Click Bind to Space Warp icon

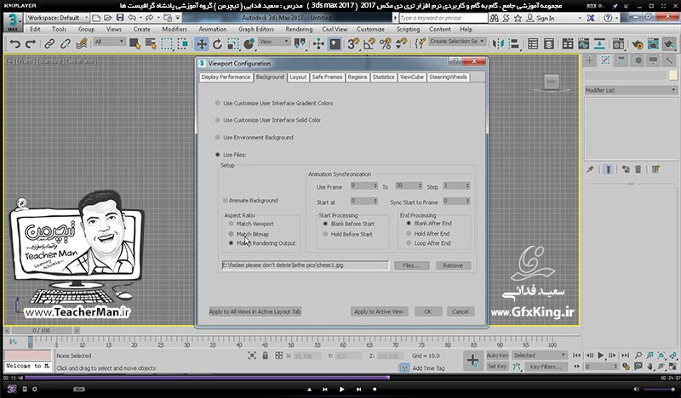(x=82, y=44)
